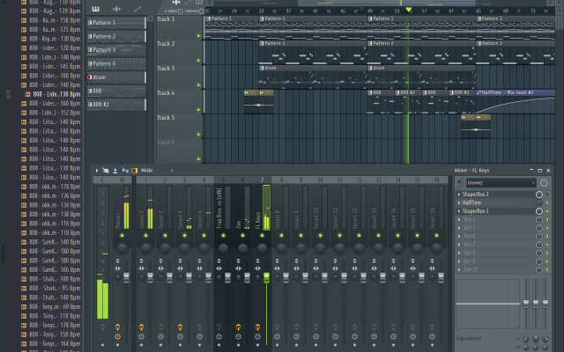Click the Master track volume fader

[x=126, y=278]
